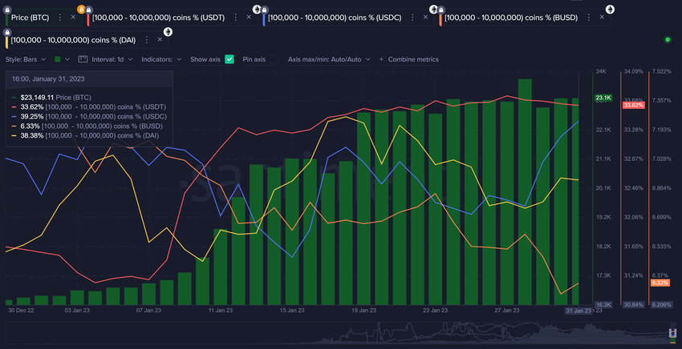Viewport: 682px width, 349px height.
Task: Click the lock icon on Price (BTC)
Action: pyautogui.click(x=8, y=8)
